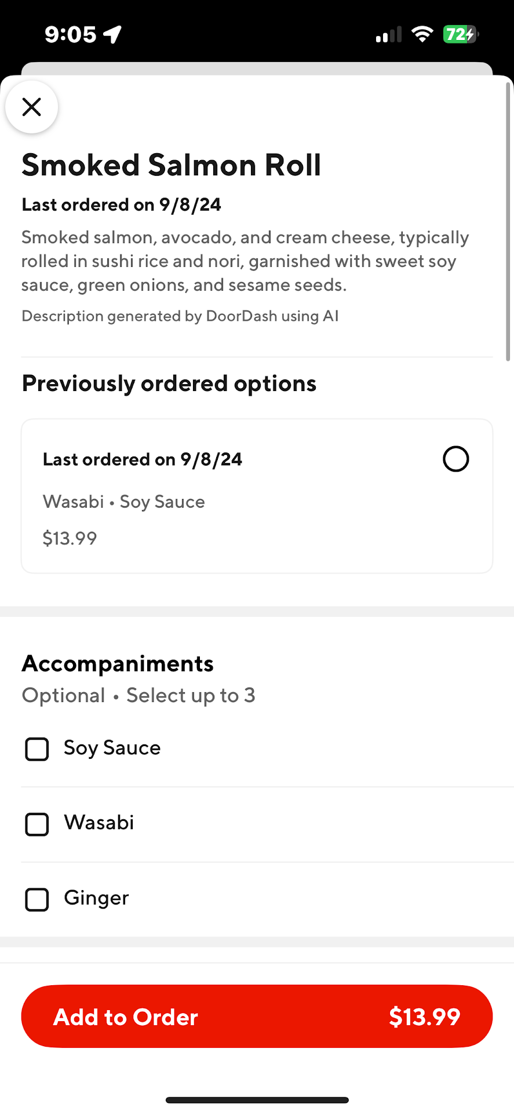
Task: Tick the Ginger checkbox
Action: click(37, 899)
